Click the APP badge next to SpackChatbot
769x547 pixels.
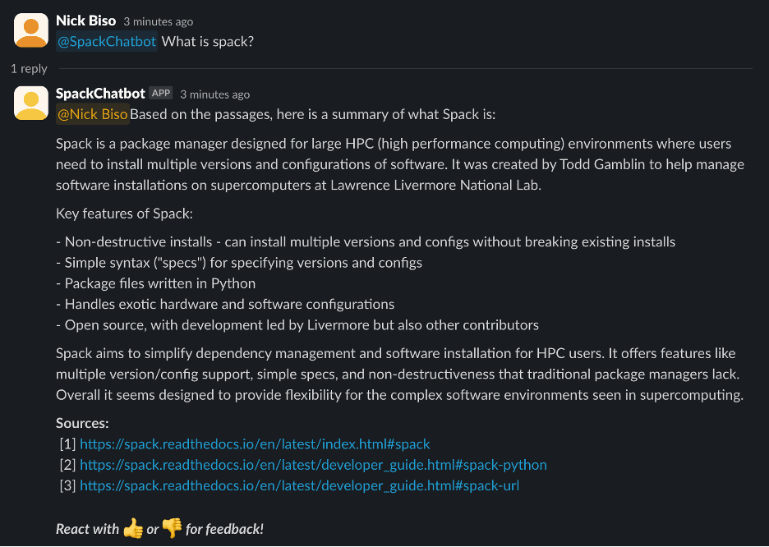[161, 93]
